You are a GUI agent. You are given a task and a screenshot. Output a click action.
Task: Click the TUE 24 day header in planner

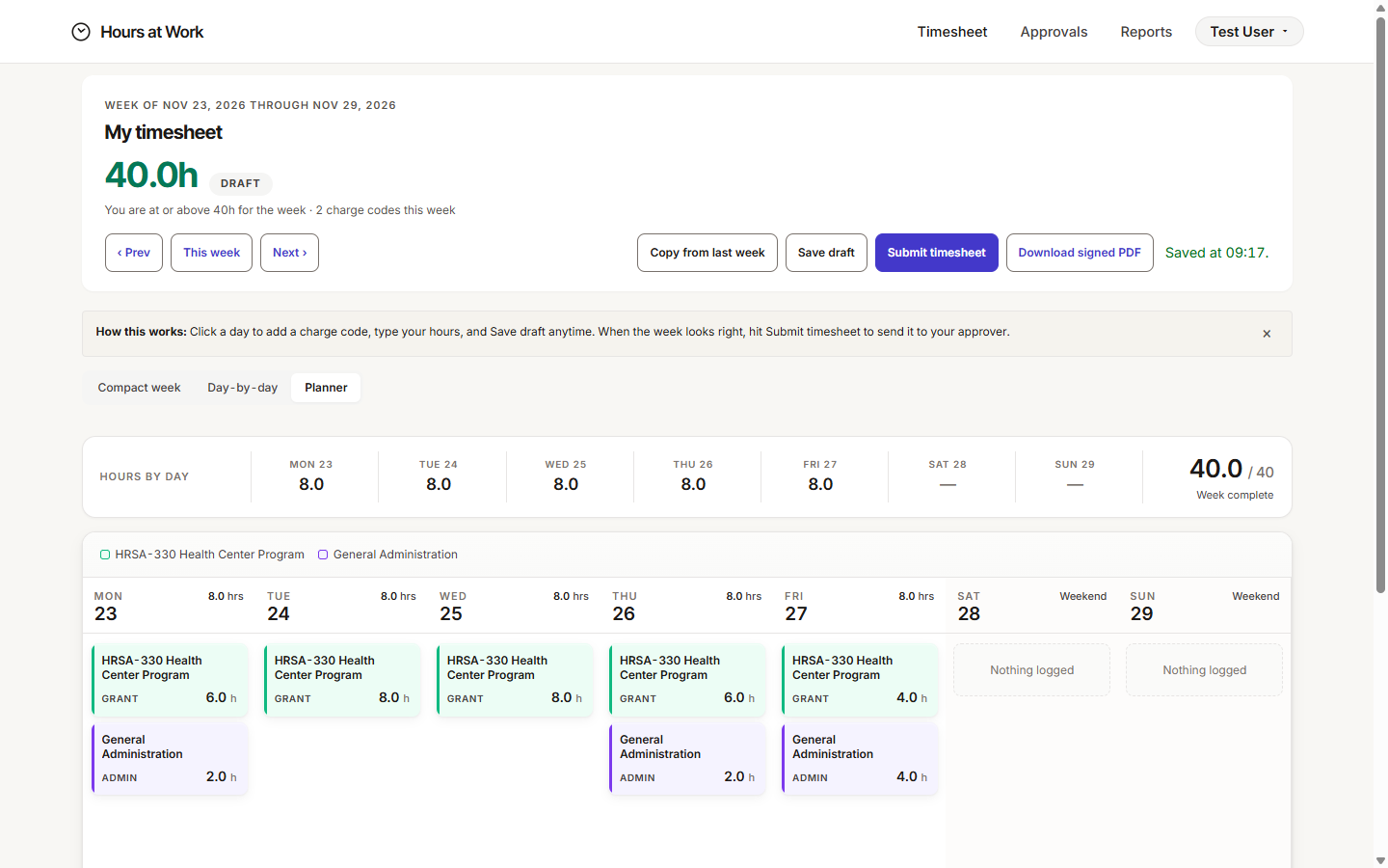coord(341,607)
